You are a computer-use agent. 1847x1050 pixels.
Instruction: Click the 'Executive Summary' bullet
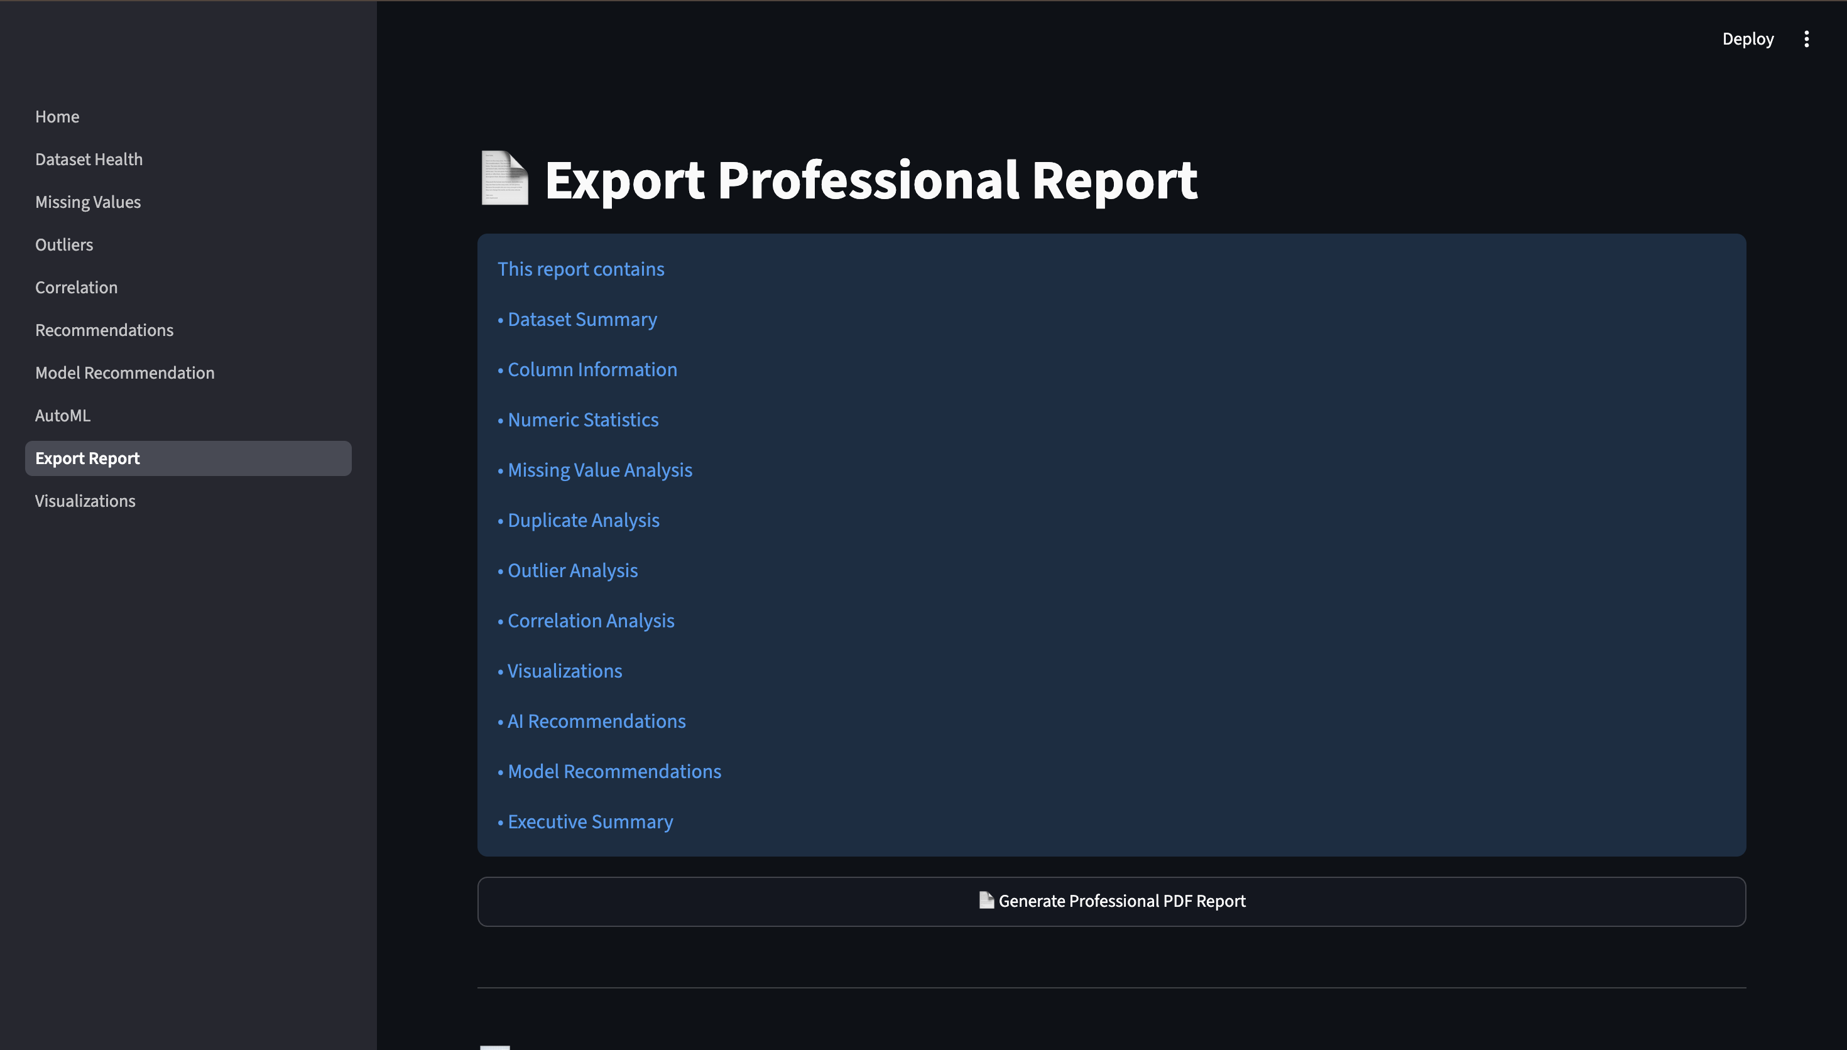(x=585, y=822)
